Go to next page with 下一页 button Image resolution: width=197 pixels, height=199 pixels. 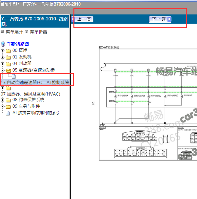[x=160, y=19]
